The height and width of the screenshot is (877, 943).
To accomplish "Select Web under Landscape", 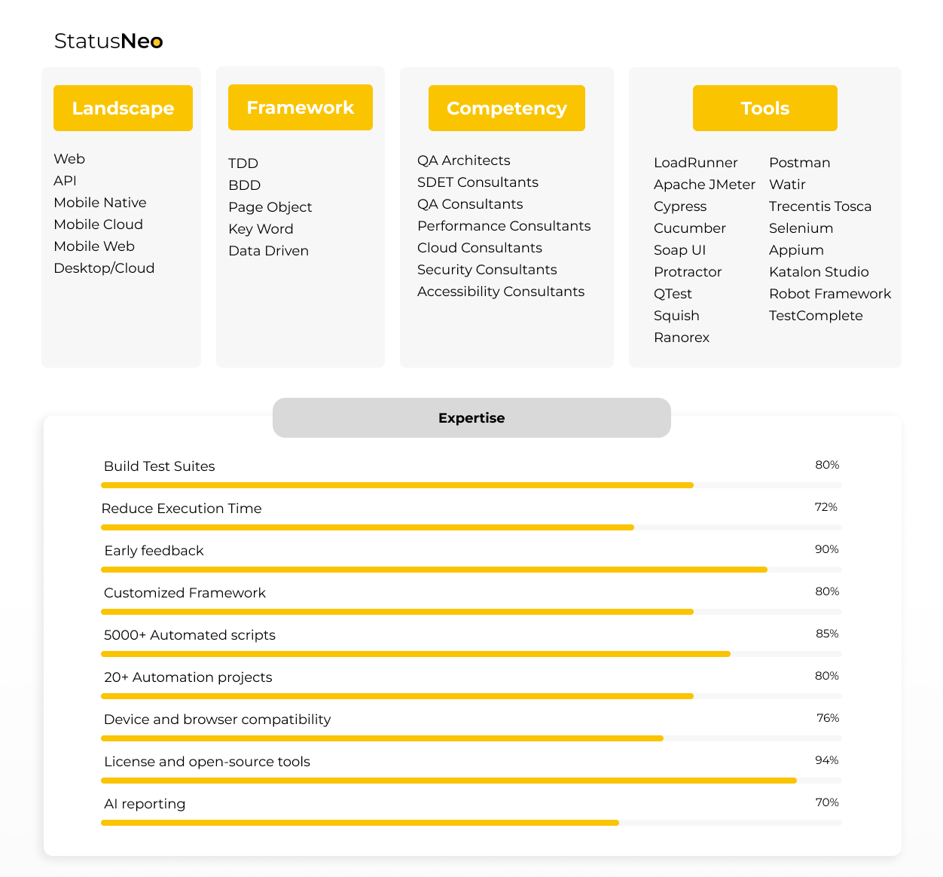I will [69, 159].
